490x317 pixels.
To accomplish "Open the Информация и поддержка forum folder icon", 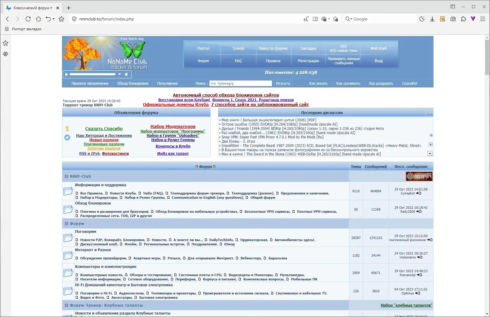I will [x=68, y=191].
